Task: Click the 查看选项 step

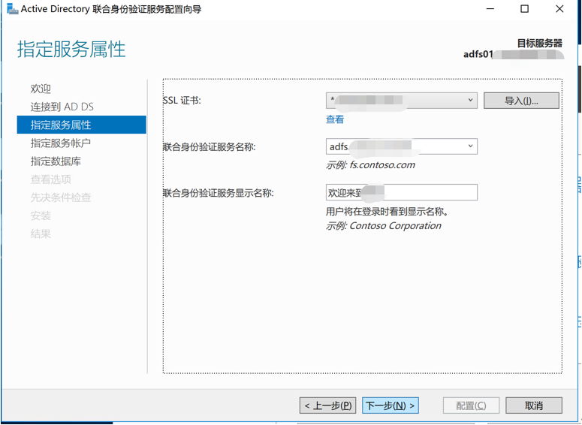Action: 51,179
